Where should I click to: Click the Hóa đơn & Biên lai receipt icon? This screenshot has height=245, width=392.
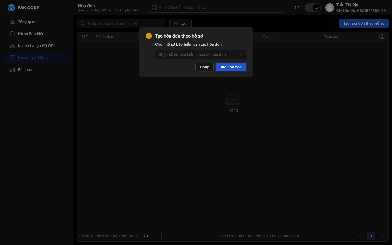point(13,58)
